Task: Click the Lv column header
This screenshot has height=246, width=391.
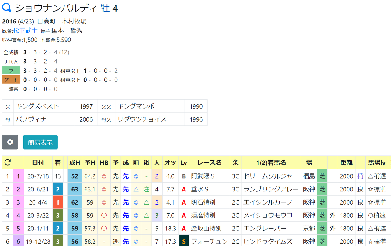Action: click(184, 163)
